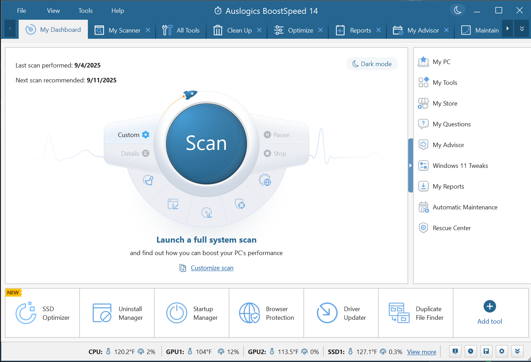The width and height of the screenshot is (531, 362).
Task: Close the My Scanner tab
Action: [148, 30]
